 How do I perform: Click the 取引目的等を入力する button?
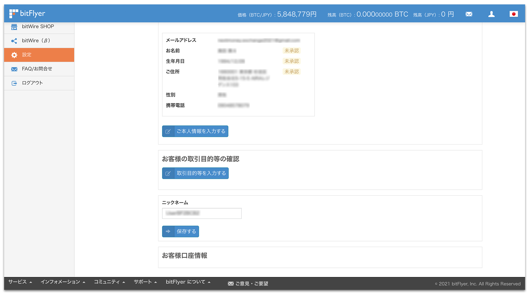pos(195,173)
